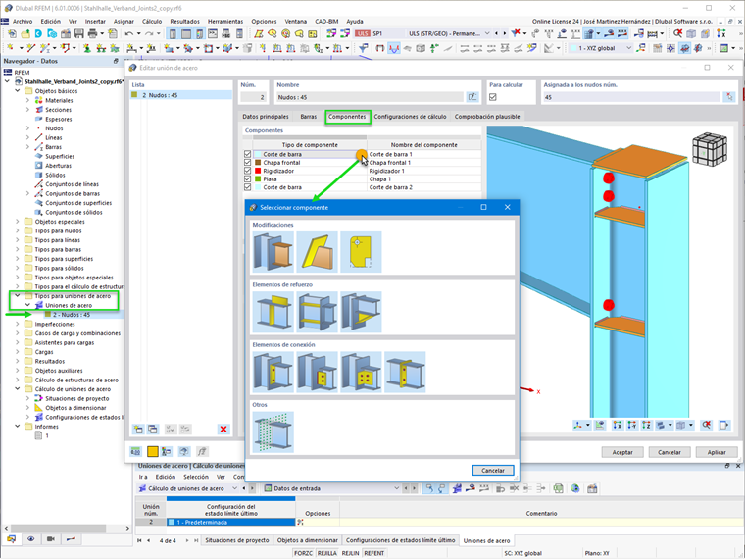Toggle checkbox for Corte de barra 2
Image resolution: width=745 pixels, height=559 pixels.
coord(248,187)
